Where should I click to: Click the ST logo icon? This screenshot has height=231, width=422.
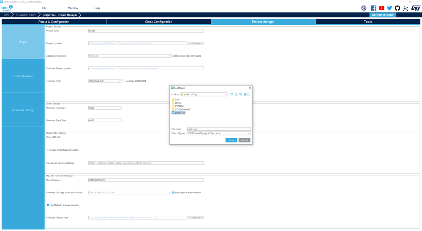416,8
